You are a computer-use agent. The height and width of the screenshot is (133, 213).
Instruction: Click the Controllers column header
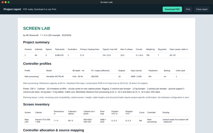click(72, 49)
